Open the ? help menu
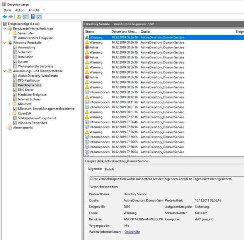The width and height of the screenshot is (244, 240). [x=44, y=10]
